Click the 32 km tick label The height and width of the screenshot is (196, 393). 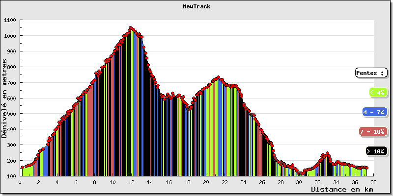tap(318, 182)
